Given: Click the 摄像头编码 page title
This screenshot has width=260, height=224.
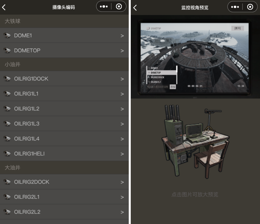Looking at the screenshot, I should point(64,7).
